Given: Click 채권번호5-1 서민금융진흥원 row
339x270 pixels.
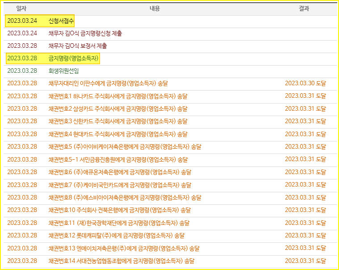Looking at the screenshot, I should 170,160.
